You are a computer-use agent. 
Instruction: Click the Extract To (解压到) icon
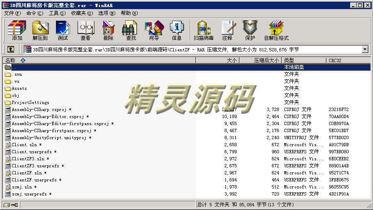click(x=40, y=30)
